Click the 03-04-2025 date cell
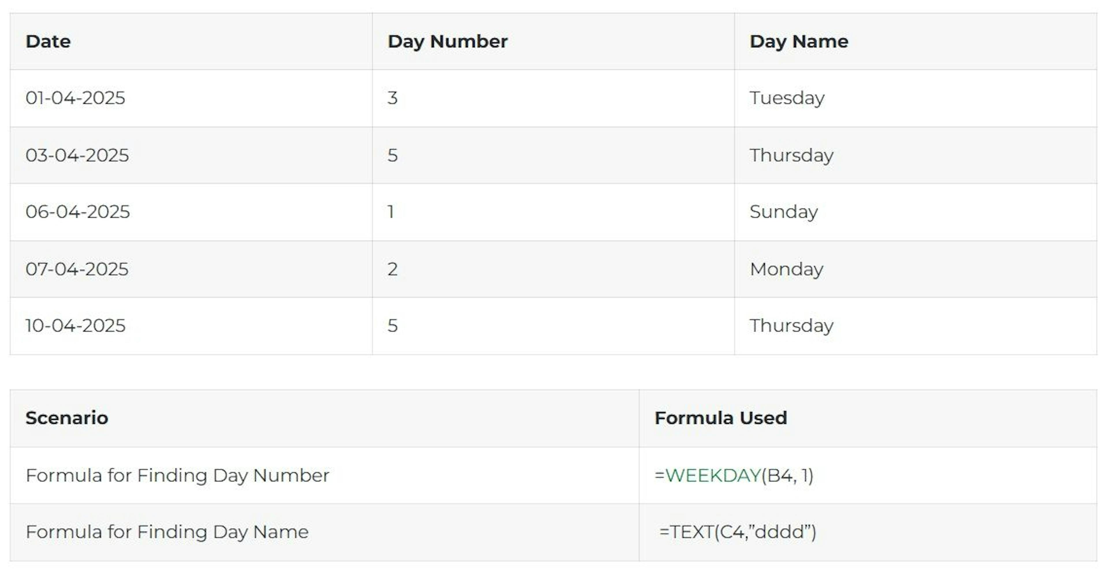This screenshot has width=1109, height=579. pyautogui.click(x=77, y=155)
